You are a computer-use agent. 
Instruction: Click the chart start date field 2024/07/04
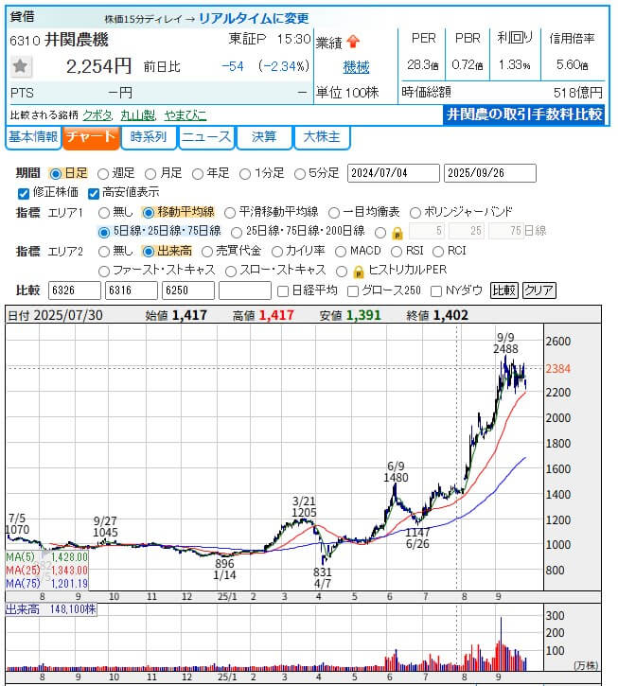point(392,173)
